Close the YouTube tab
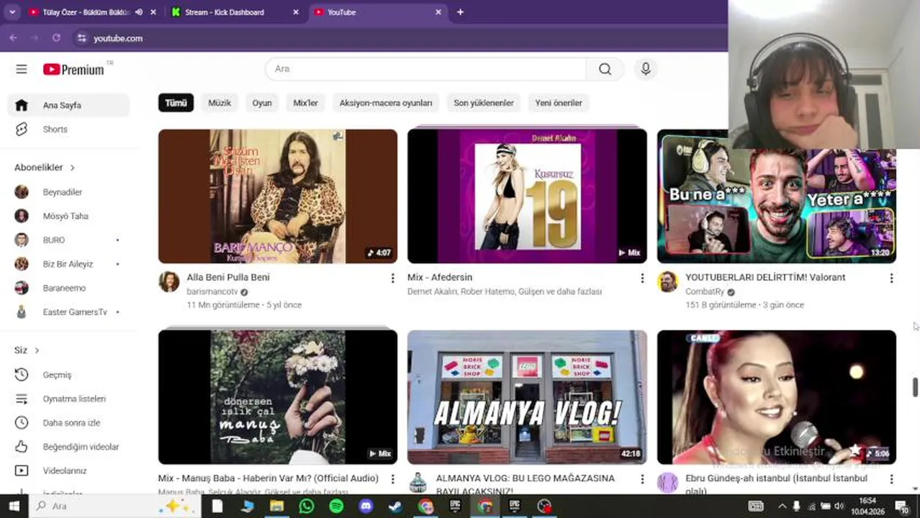920x518 pixels. pos(438,12)
